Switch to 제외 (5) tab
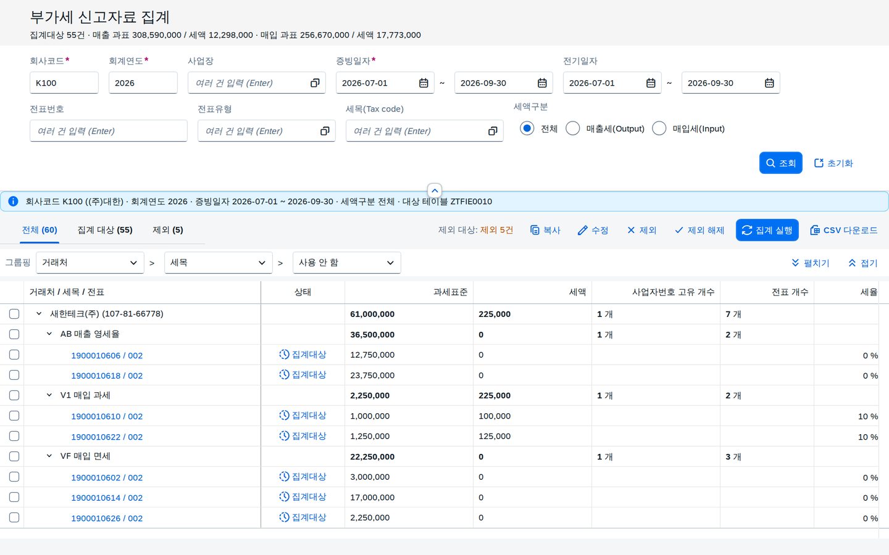The width and height of the screenshot is (889, 555). tap(168, 230)
